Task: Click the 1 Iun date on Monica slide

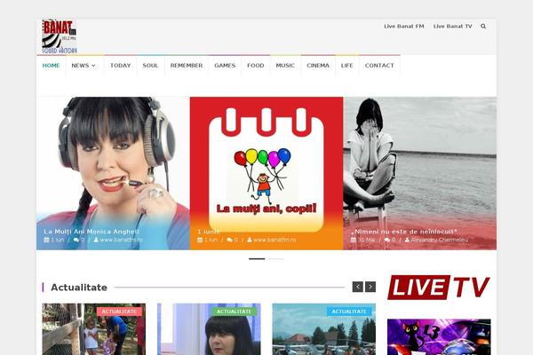Action: click(x=58, y=240)
